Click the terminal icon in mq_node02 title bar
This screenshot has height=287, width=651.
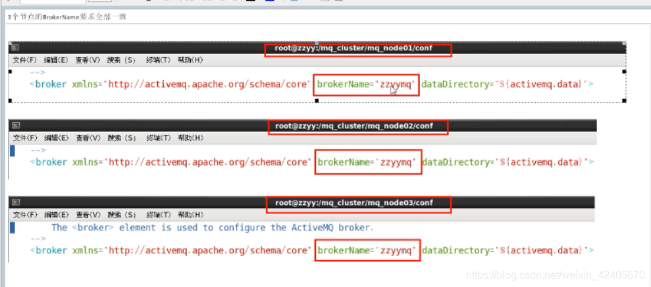point(15,125)
